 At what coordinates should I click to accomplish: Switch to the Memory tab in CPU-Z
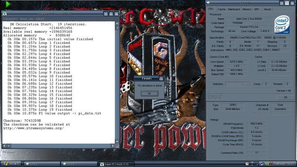(x=247, y=9)
